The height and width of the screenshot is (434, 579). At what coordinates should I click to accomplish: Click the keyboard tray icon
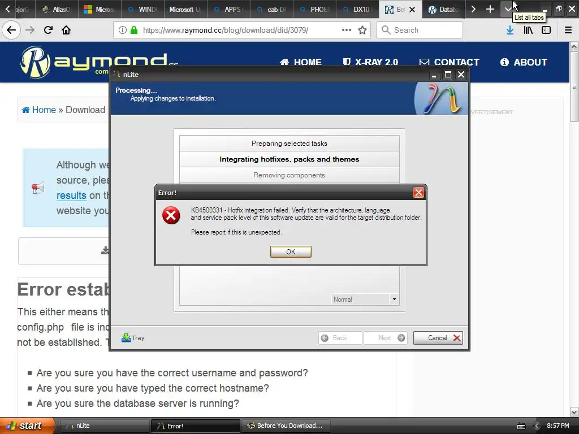pyautogui.click(x=521, y=426)
